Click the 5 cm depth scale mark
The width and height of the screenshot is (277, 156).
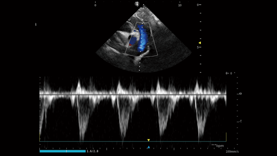click(x=198, y=47)
